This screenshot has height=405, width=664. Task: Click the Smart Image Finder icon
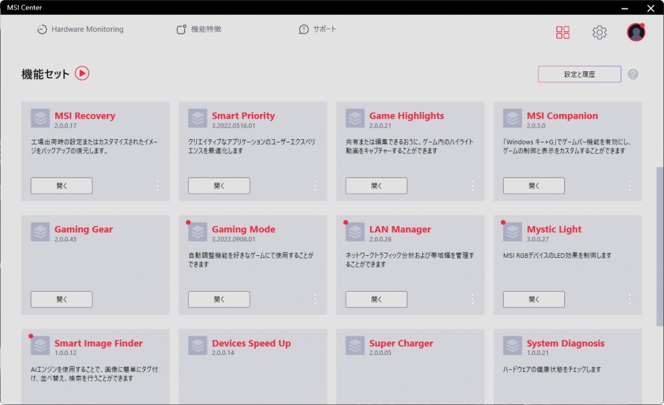tap(40, 345)
